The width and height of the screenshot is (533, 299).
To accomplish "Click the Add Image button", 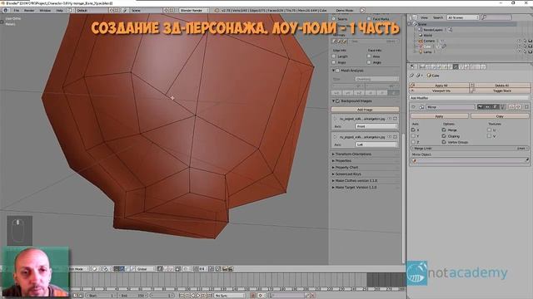I will 365,110.
